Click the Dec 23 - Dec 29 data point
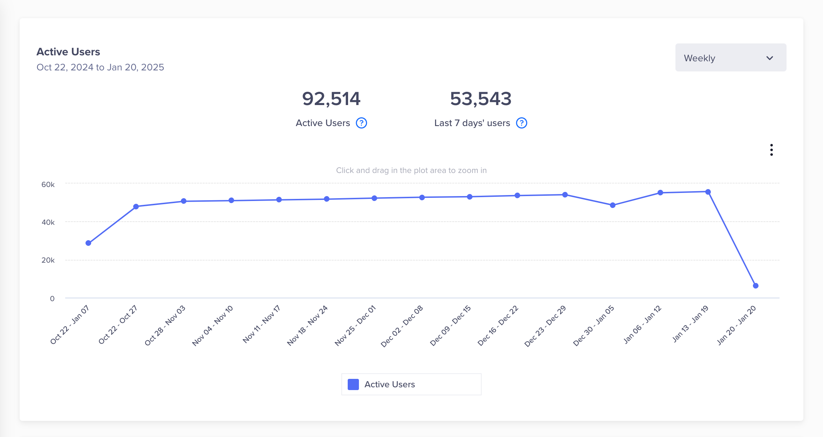Viewport: 823px width, 437px height. pos(565,195)
